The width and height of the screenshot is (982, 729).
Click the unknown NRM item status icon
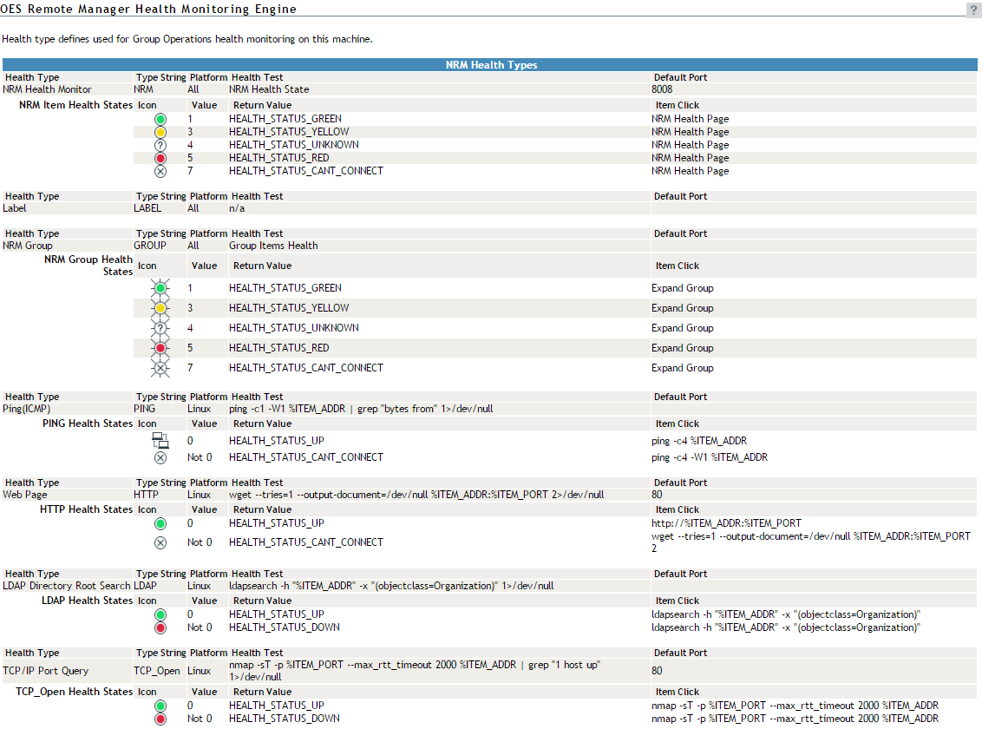coord(160,145)
